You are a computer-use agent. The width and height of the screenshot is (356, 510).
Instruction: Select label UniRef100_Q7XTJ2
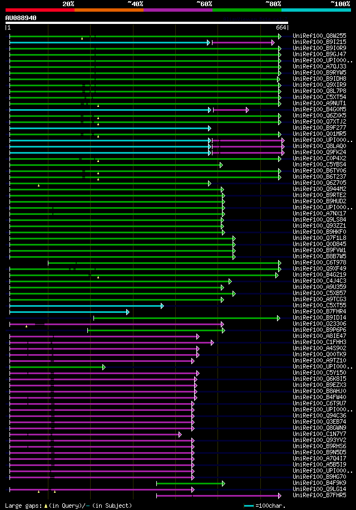(x=319, y=121)
